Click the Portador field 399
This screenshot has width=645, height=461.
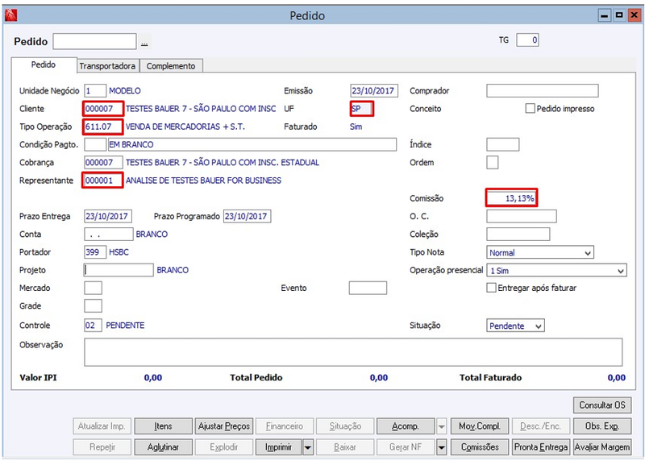coord(95,252)
